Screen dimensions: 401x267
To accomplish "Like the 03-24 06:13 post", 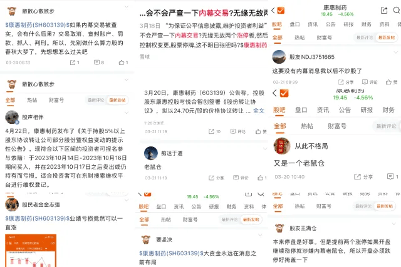I will (122, 63).
